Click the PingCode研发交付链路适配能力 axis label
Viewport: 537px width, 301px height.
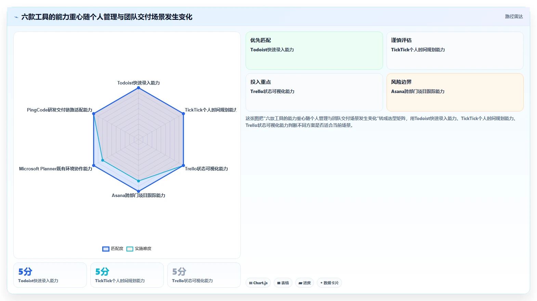coord(60,110)
